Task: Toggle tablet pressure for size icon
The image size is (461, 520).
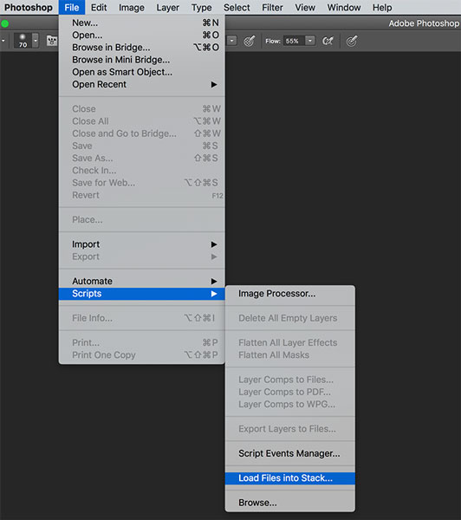Action: 352,41
